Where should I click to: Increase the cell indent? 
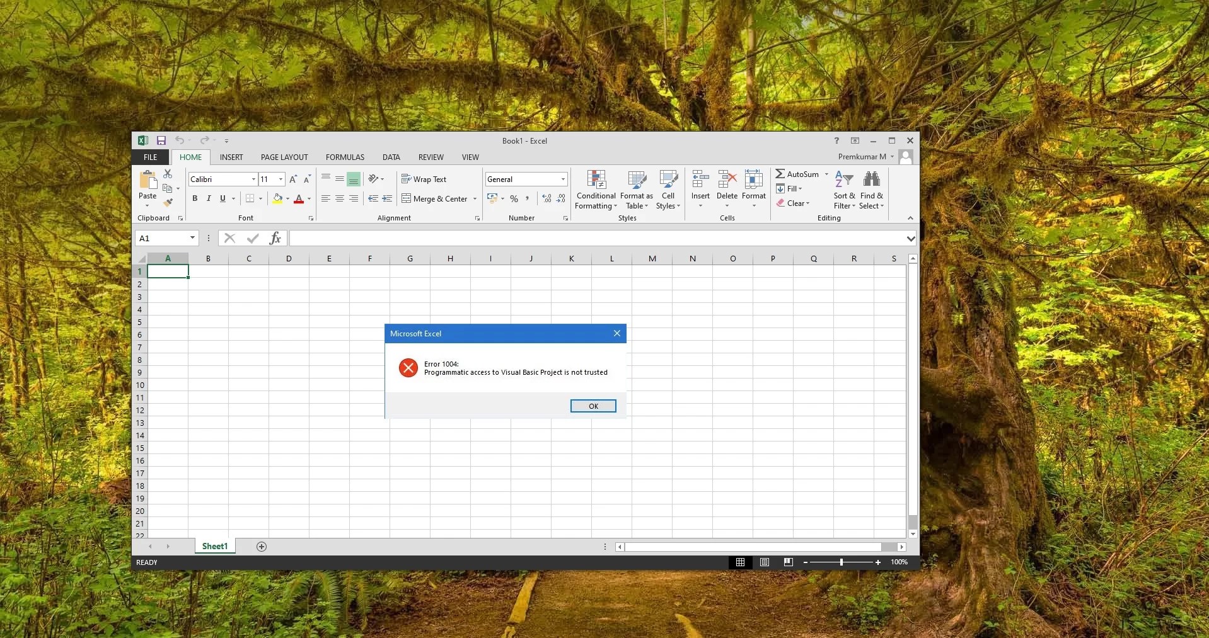(x=387, y=198)
